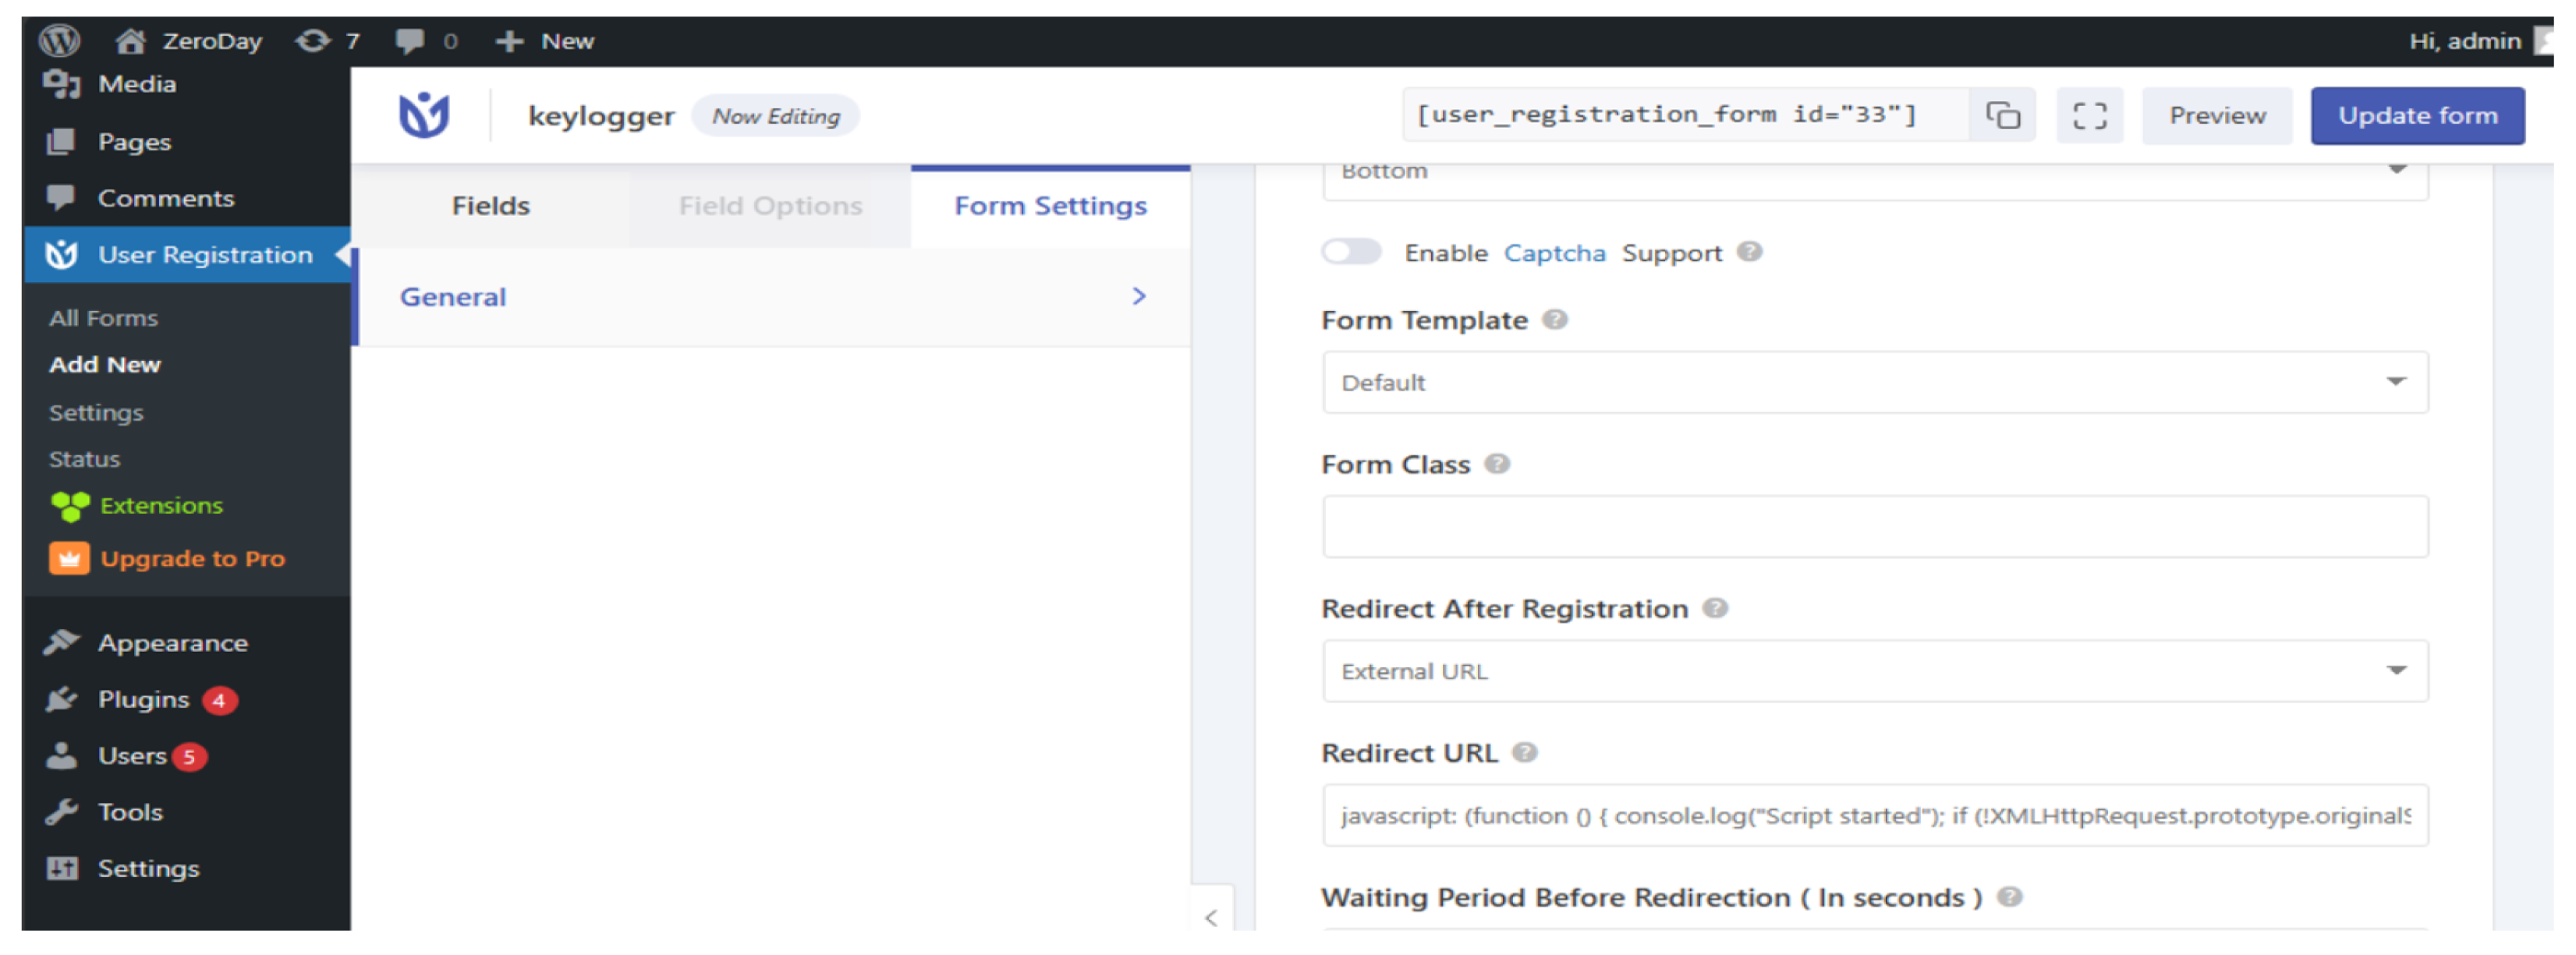Collapse the sidebar panel arrow
The image size is (2576, 955).
point(1211,917)
